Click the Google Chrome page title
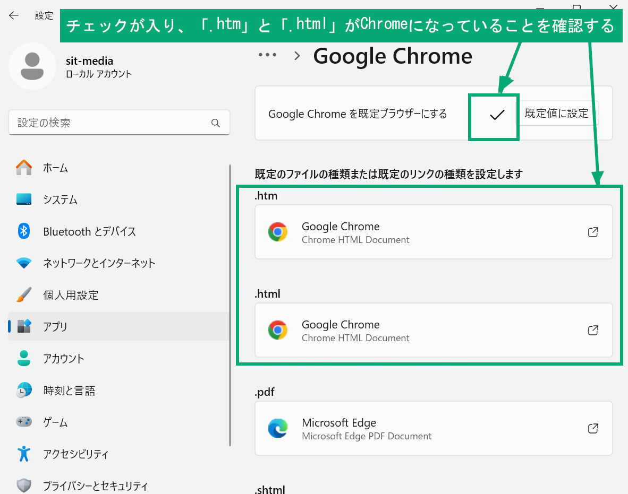Screen dimensions: 628x494 coord(393,56)
